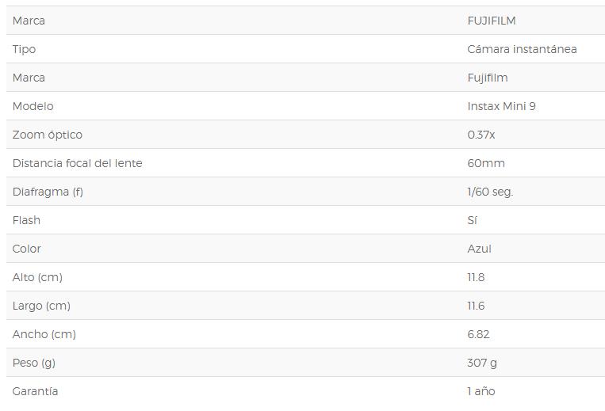Click the Zoom óptico label
Viewport: 605px width, 411px height.
pos(47,135)
